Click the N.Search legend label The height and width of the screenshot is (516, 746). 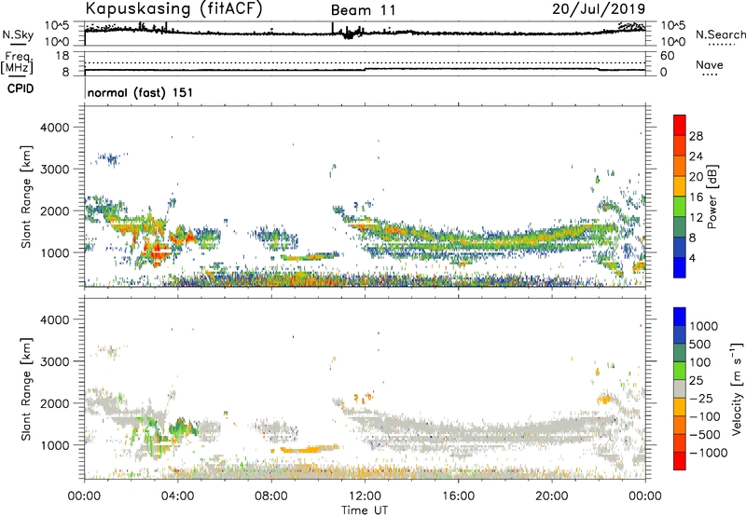coord(720,34)
